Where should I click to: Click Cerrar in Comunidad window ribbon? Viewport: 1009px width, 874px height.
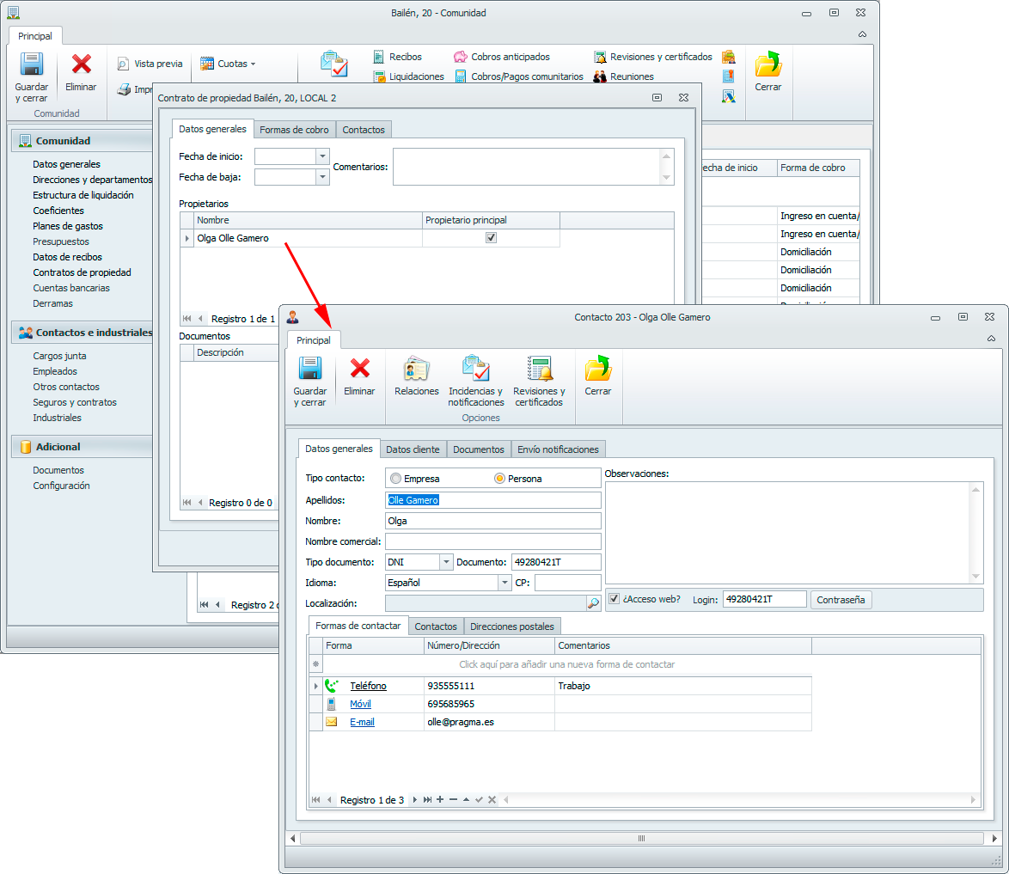767,72
